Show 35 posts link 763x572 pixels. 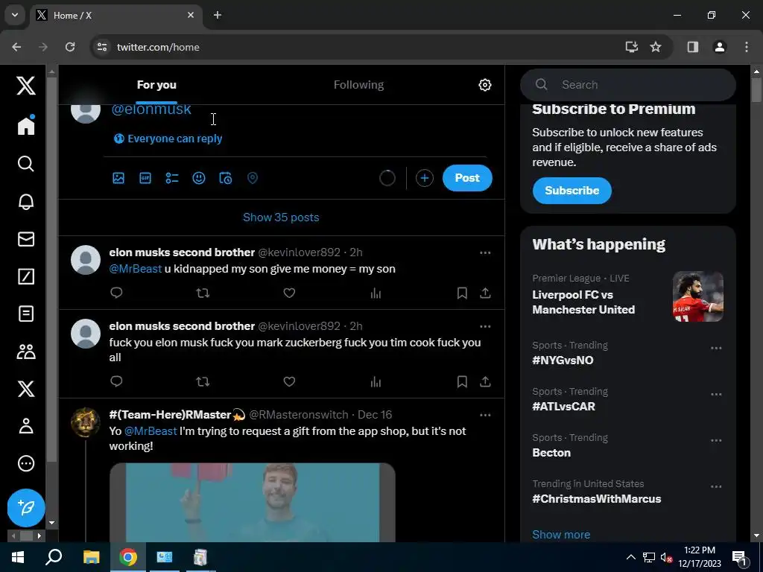(x=281, y=217)
